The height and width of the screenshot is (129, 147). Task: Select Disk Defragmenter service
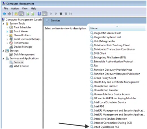(104, 41)
